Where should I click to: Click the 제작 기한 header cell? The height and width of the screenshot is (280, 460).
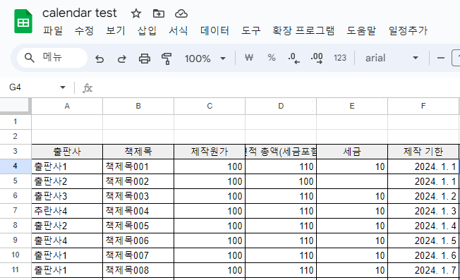point(423,152)
